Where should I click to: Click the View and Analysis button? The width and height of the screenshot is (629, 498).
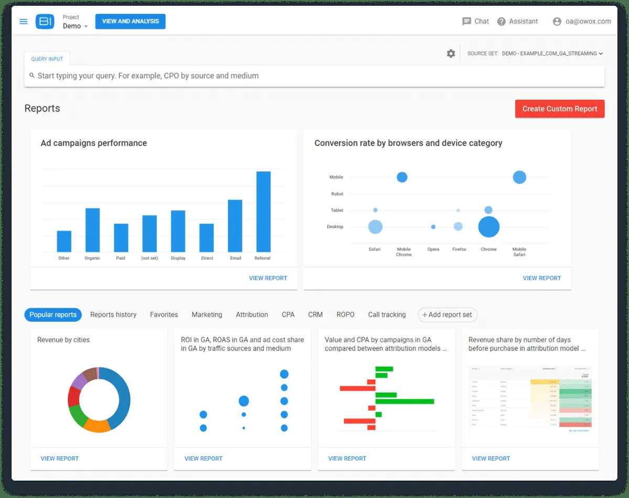131,21
